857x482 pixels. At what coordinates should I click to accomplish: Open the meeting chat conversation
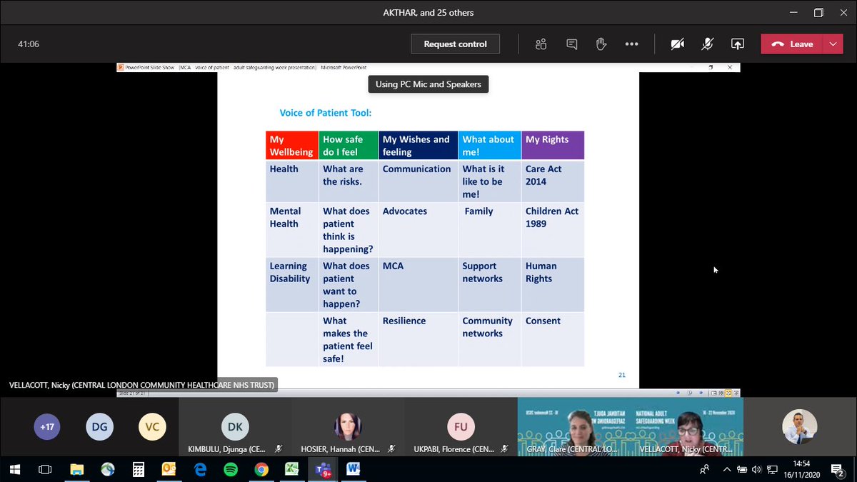pyautogui.click(x=571, y=44)
